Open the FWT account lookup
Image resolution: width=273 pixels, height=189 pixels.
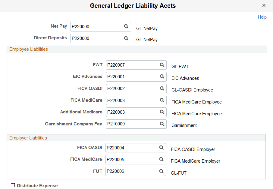tap(162, 65)
